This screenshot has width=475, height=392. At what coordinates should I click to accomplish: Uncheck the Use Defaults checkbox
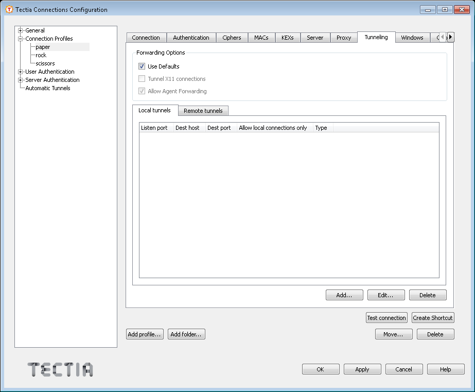tap(142, 66)
